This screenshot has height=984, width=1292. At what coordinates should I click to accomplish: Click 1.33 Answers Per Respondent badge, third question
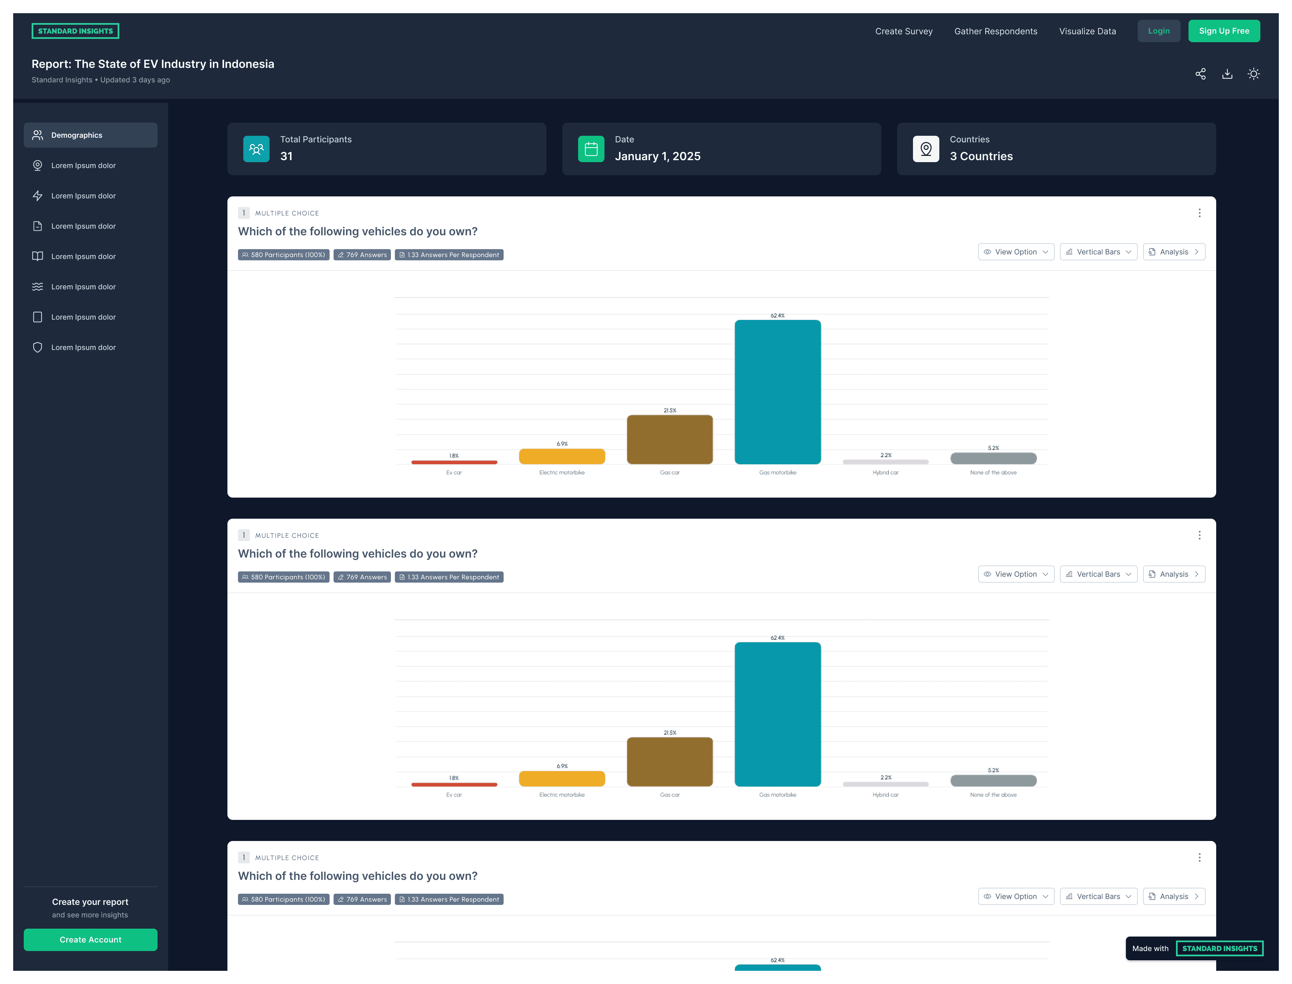coord(449,899)
